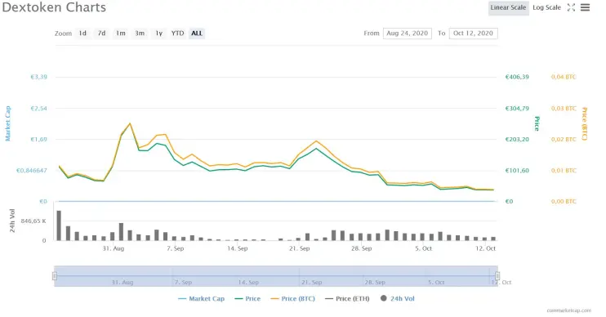
Task: Click the 846,65 K volume label
Action: click(x=33, y=221)
